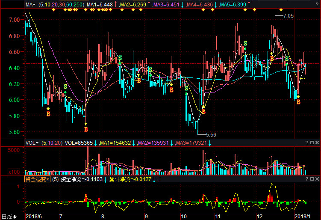Click the 2019/1 date label

(302, 217)
